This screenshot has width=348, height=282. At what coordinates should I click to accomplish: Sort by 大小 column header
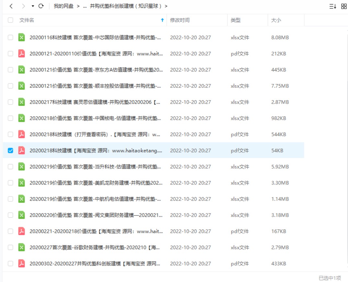click(x=276, y=20)
